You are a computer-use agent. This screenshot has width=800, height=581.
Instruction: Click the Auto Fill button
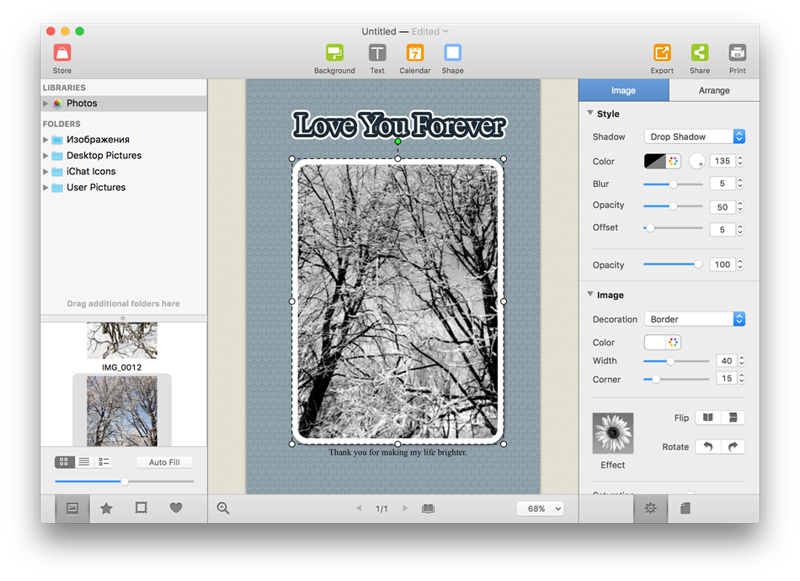[164, 462]
